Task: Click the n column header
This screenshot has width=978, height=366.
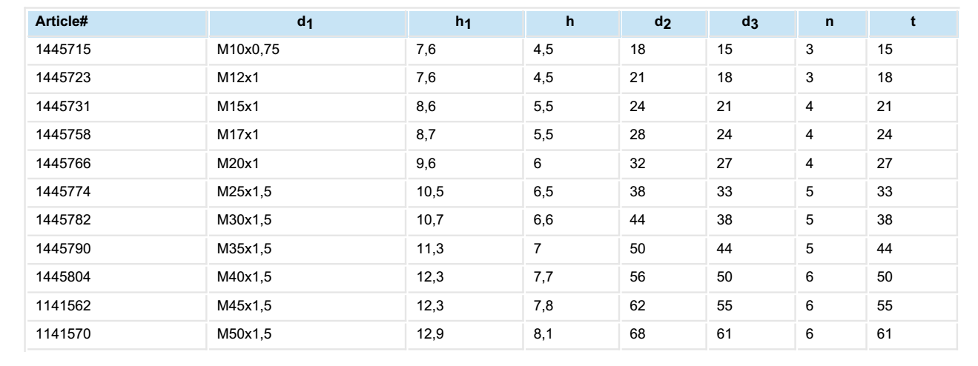Action: 830,23
